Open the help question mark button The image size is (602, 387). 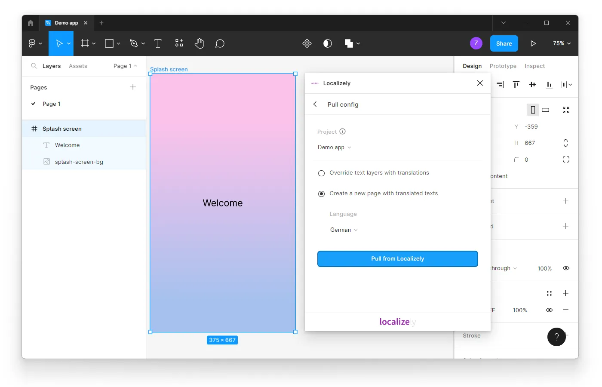(556, 337)
